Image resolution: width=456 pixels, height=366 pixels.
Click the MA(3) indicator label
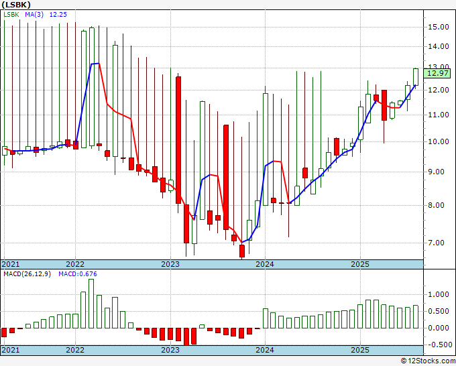pos(34,14)
